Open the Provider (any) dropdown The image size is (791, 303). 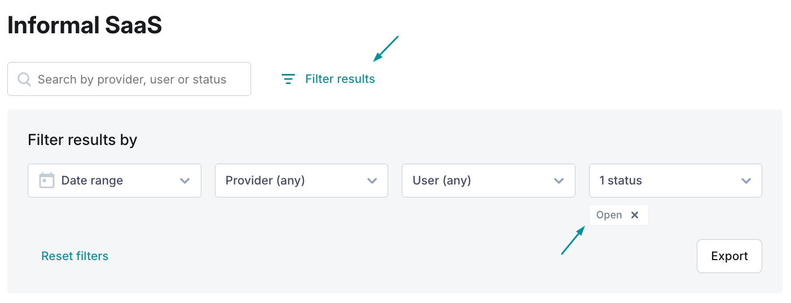pos(301,181)
